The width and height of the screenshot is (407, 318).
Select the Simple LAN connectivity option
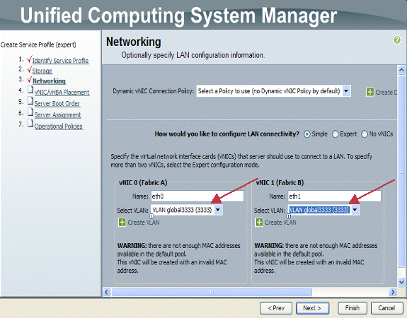click(307, 134)
